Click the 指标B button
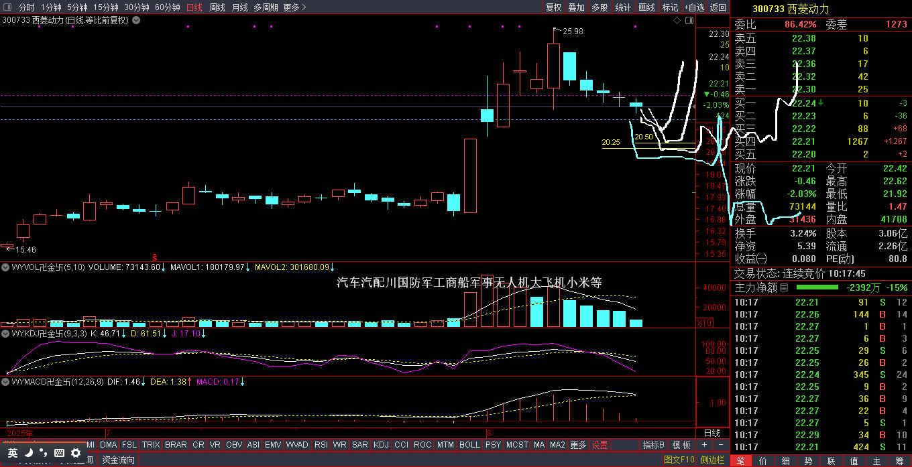 click(x=653, y=444)
